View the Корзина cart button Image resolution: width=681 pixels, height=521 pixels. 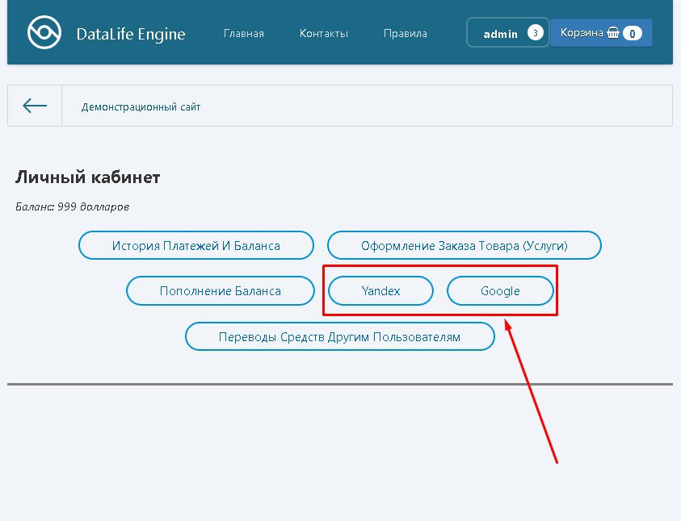pyautogui.click(x=602, y=32)
